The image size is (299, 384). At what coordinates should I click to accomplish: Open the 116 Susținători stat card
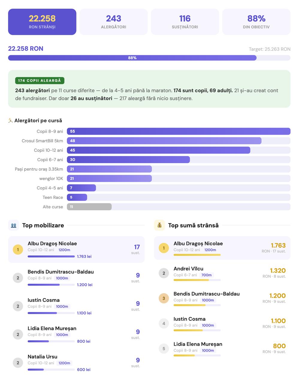pyautogui.click(x=185, y=22)
